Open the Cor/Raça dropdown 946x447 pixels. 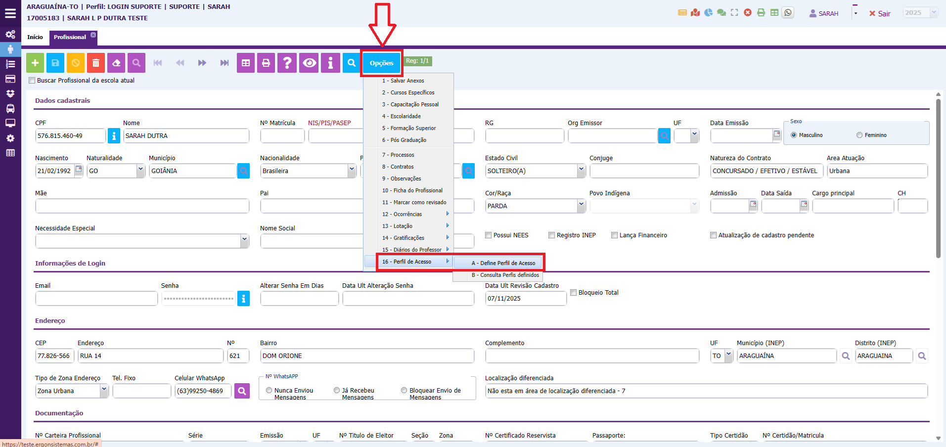point(581,206)
